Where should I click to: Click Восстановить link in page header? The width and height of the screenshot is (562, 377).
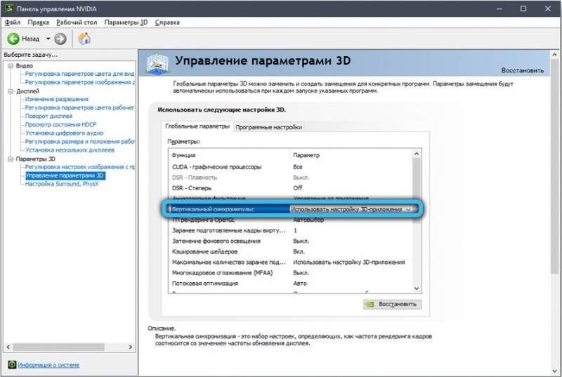(522, 70)
